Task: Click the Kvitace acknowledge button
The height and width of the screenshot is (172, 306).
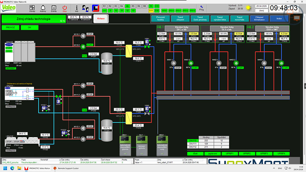Action: (101, 18)
